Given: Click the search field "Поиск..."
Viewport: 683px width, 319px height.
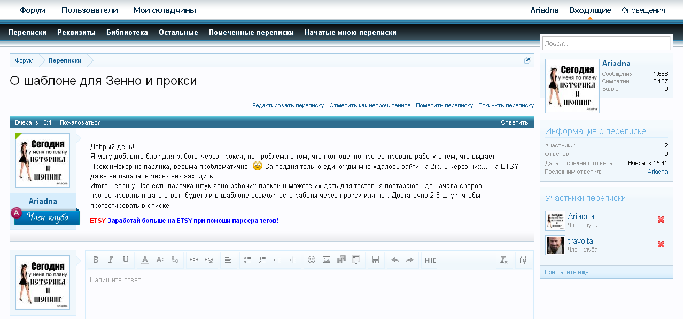Looking at the screenshot, I should coord(607,43).
